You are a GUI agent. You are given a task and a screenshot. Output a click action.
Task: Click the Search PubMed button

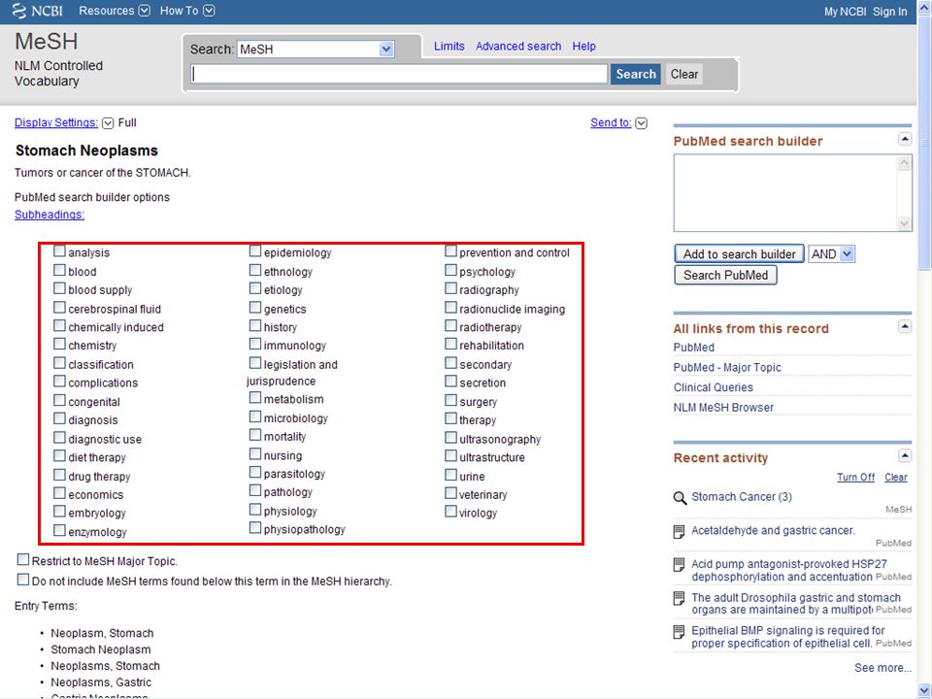click(x=725, y=275)
